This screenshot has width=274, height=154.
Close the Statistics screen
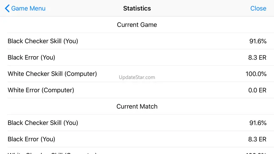[258, 8]
